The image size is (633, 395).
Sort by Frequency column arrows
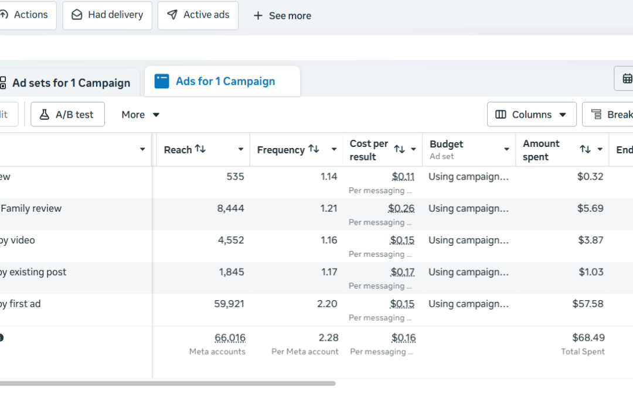tap(314, 149)
